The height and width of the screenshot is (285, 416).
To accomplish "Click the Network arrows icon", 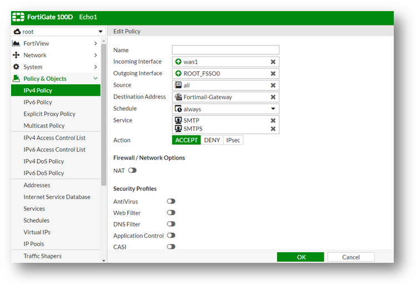I will (16, 55).
